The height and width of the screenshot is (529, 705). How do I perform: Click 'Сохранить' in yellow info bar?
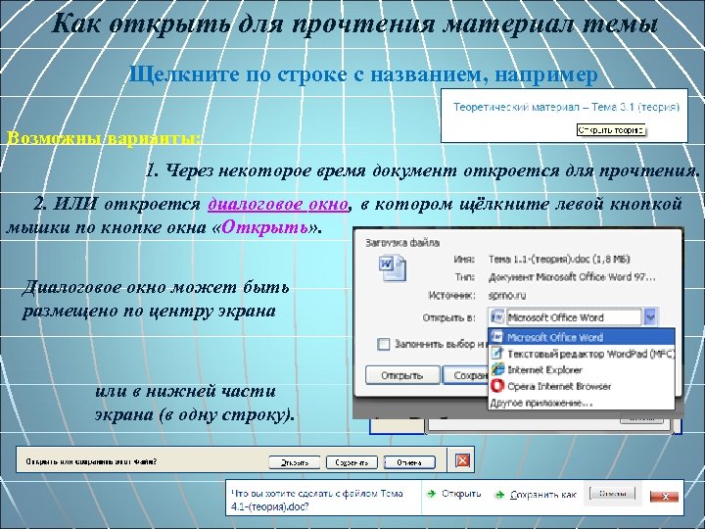tap(352, 462)
